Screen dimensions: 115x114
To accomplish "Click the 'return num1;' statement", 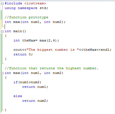I will pyautogui.click(x=35, y=87).
